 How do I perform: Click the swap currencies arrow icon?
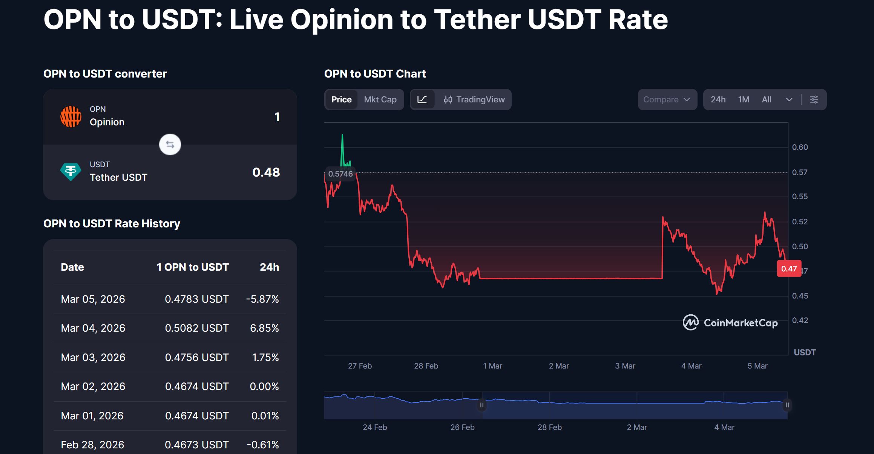pos(170,145)
